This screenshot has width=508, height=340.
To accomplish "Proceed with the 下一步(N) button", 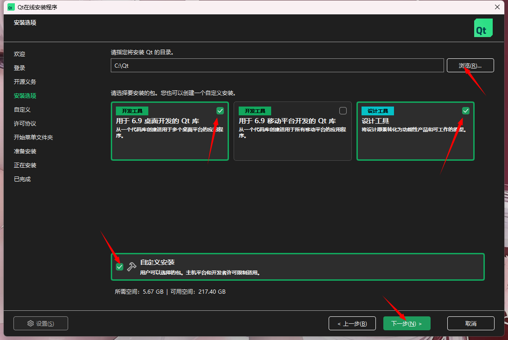I will pos(406,323).
